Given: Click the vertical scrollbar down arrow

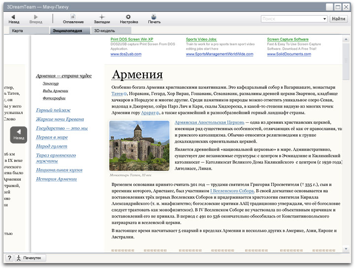Looking at the screenshot, I should 346,248.
